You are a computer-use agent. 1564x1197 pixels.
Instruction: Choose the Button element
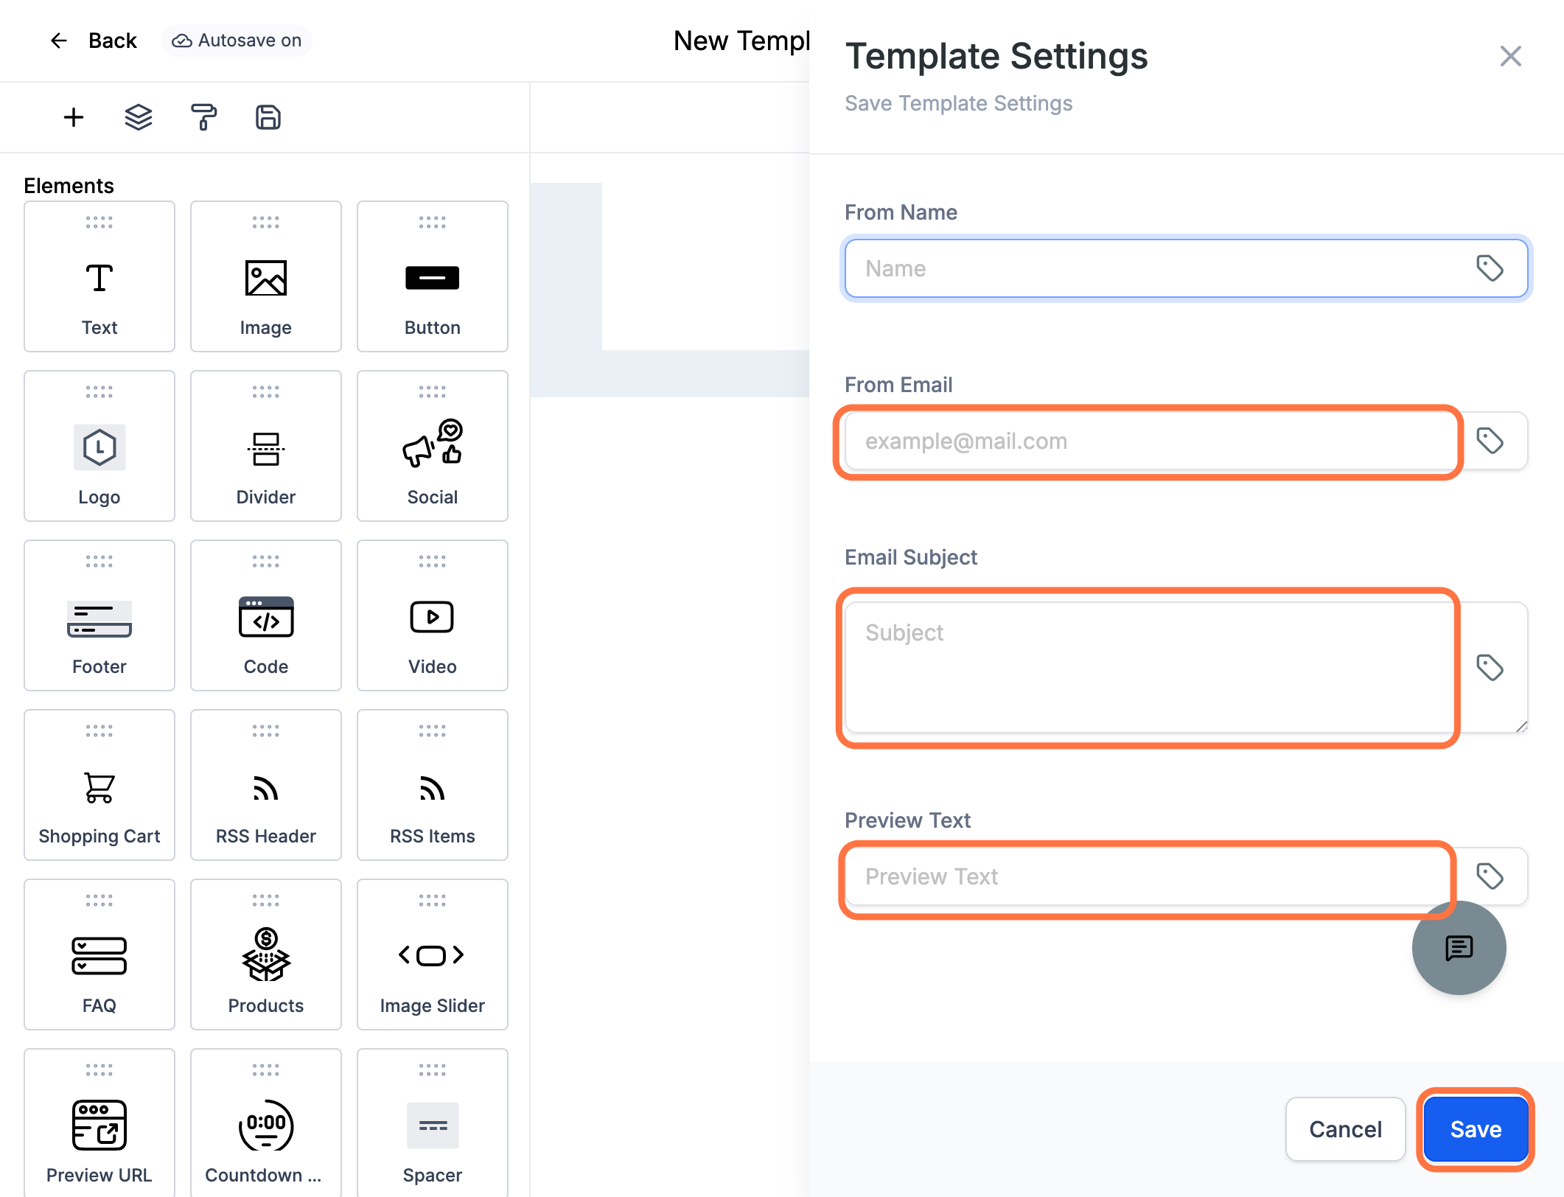point(433,276)
